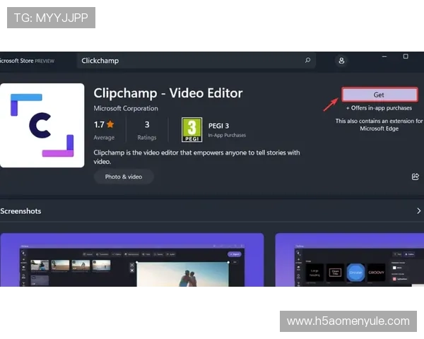Click the 3 Ratings count
The height and width of the screenshot is (339, 424).
[146, 130]
